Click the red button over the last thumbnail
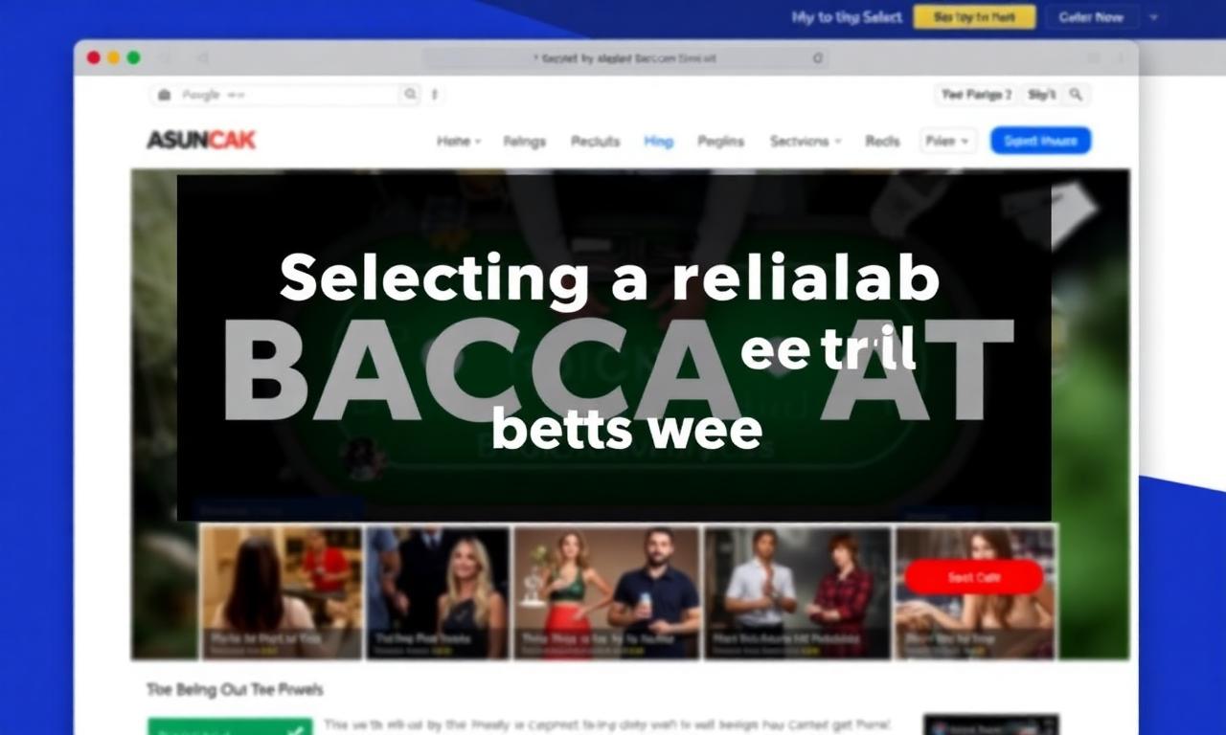Image resolution: width=1226 pixels, height=735 pixels. [974, 577]
